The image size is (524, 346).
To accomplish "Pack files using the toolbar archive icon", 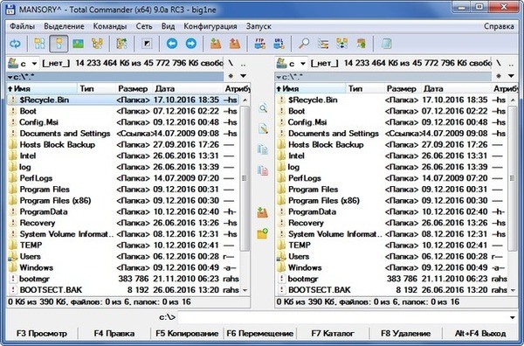I will coord(216,44).
